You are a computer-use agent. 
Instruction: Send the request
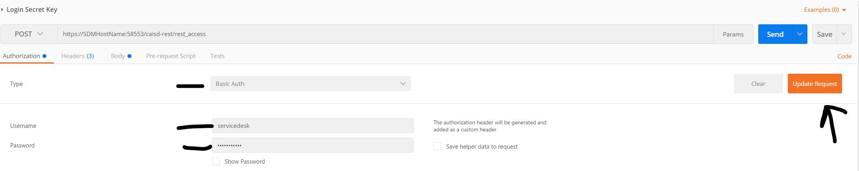point(775,34)
